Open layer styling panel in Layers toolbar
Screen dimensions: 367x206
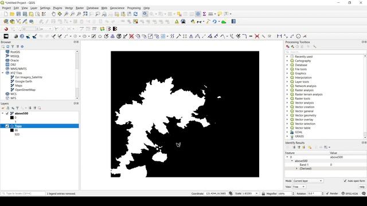(3, 108)
